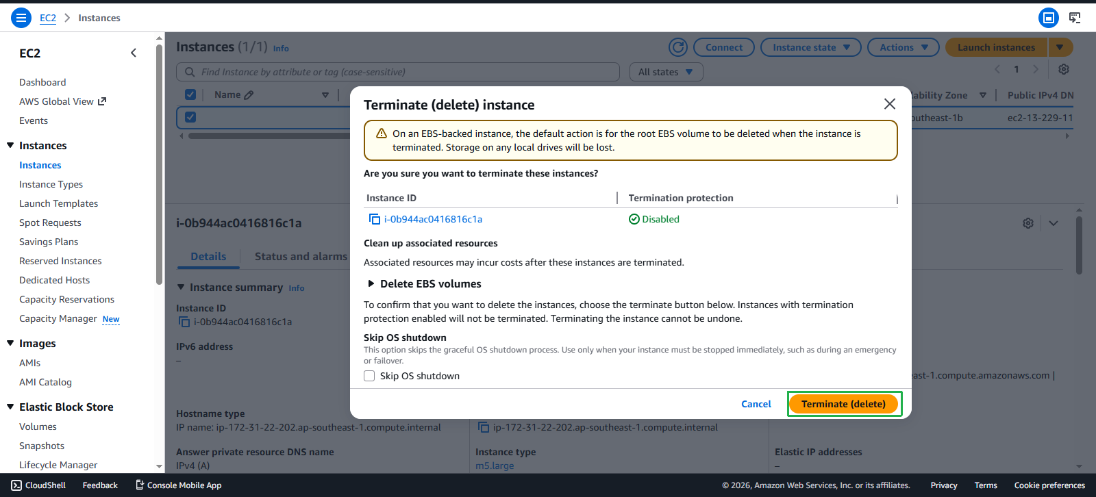Open Spot Requests in sidebar

click(50, 222)
